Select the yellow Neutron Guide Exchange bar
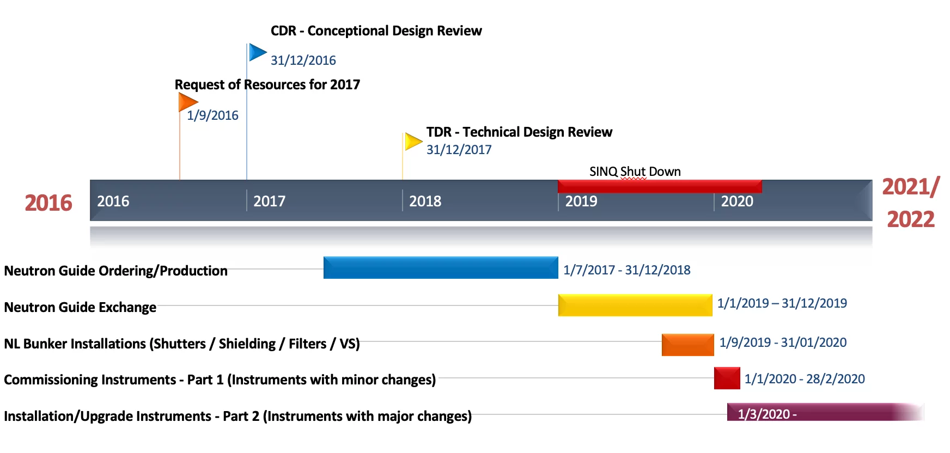 click(x=635, y=305)
